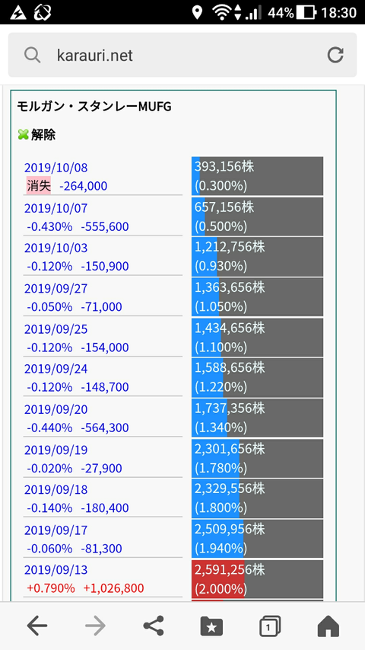This screenshot has height=650, width=365.
Task: Click the -27,900 change value
Action: click(x=102, y=469)
